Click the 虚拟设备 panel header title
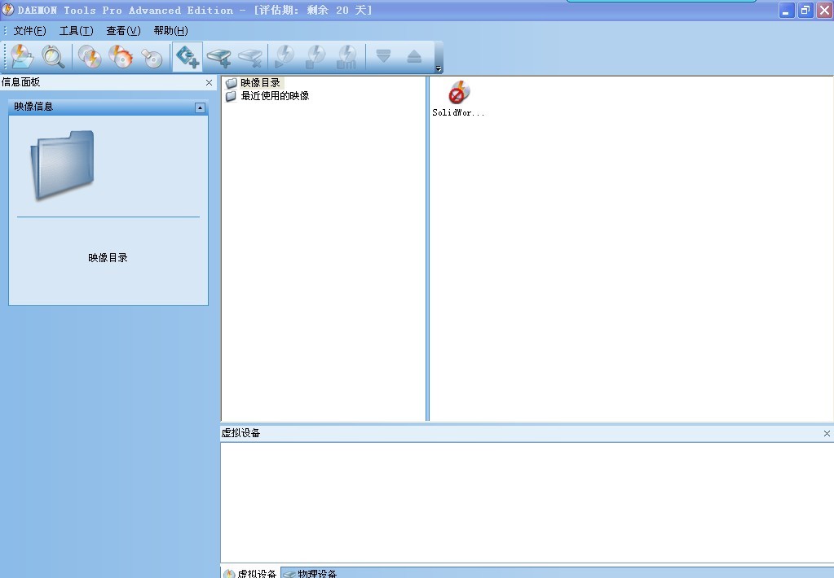The image size is (834, 578). [241, 433]
